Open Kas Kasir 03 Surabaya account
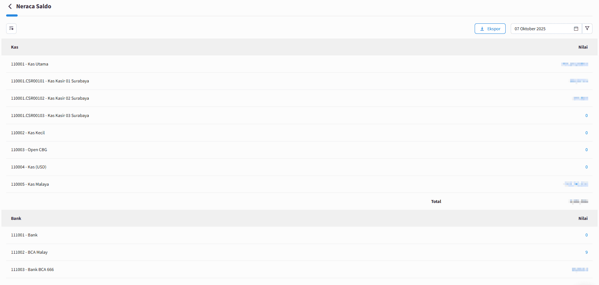Viewport: 599px width, 285px height. (50, 116)
